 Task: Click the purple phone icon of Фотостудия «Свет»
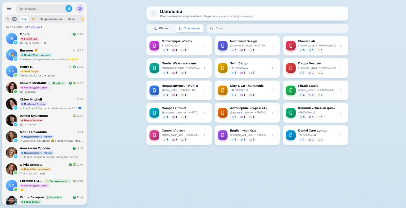coord(154,46)
